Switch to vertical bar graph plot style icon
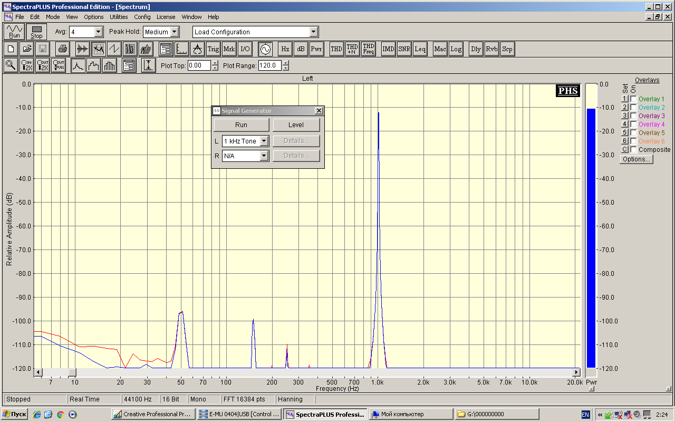 (110, 65)
